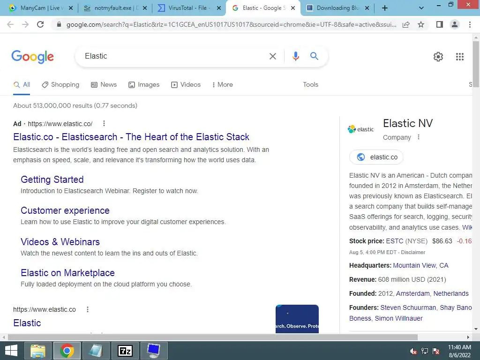The image size is (480, 360).
Task: Open the organic Elastic result title
Action: point(27,323)
